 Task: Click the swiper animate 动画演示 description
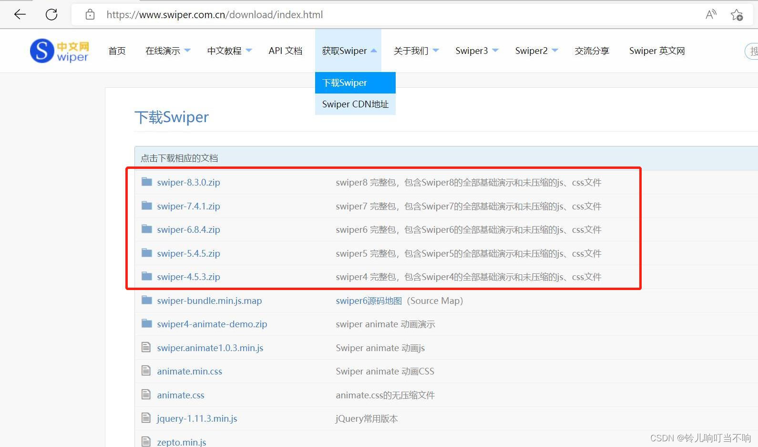(385, 324)
